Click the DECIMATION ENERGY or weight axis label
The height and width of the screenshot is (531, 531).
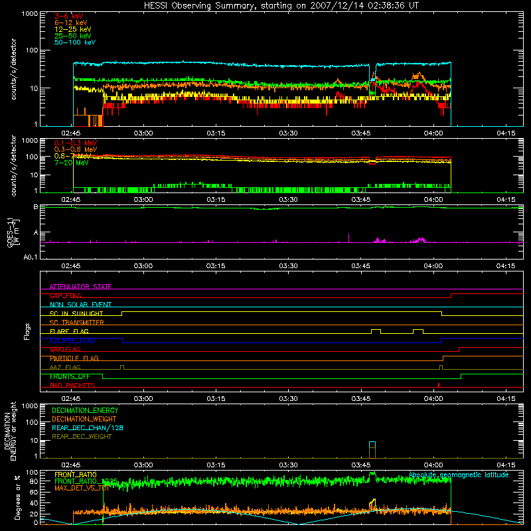[10, 431]
